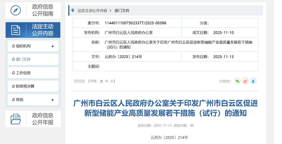Expand the 组织机构 plus sign
Image resolution: width=282 pixels, height=144 pixels.
[52, 46]
